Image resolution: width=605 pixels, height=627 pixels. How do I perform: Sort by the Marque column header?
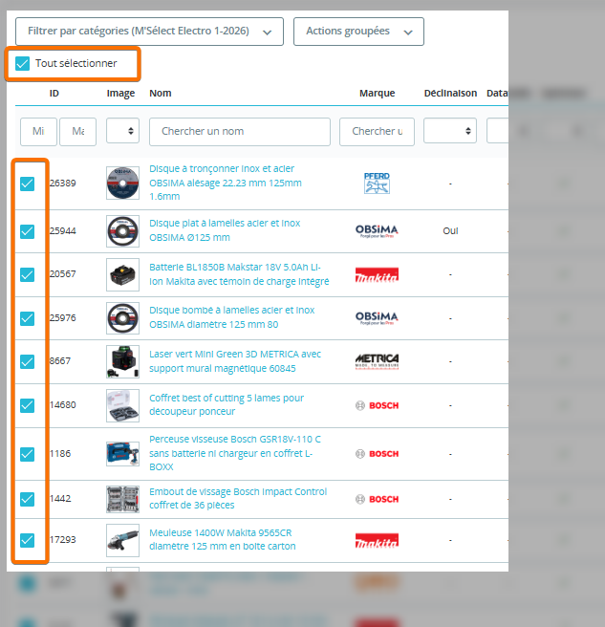pos(378,93)
